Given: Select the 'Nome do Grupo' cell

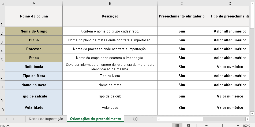Looking at the screenshot, I should pos(34,31).
